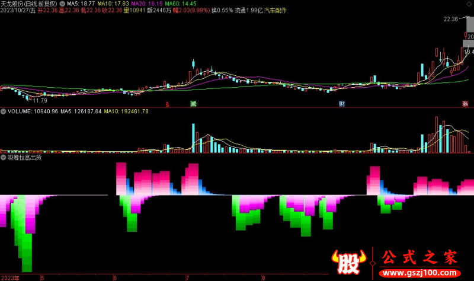Click the 吸筹拉高出货 indicator name
This screenshot has width=474, height=281.
point(24,158)
